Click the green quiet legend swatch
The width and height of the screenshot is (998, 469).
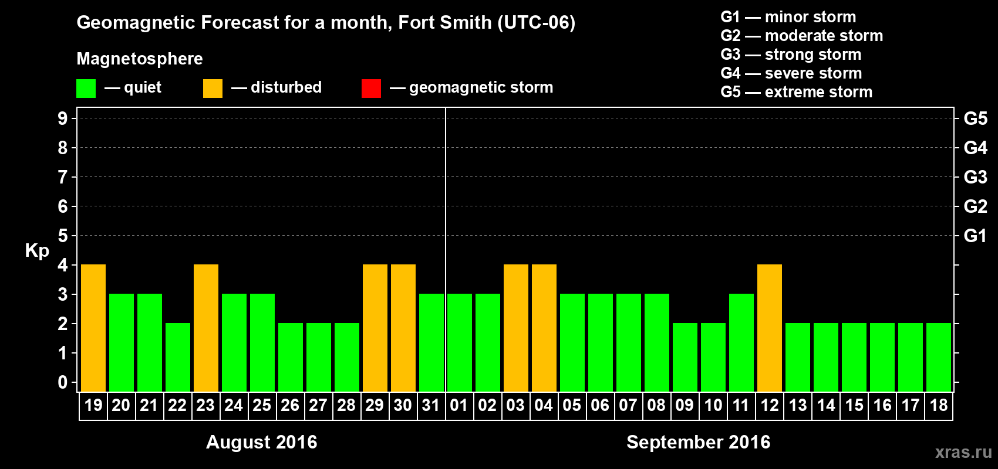(x=86, y=89)
